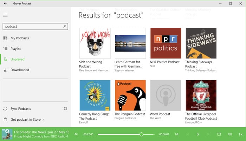Click 'Penguin Books UK' author text
The height and width of the screenshot is (141, 246).
tap(125, 118)
